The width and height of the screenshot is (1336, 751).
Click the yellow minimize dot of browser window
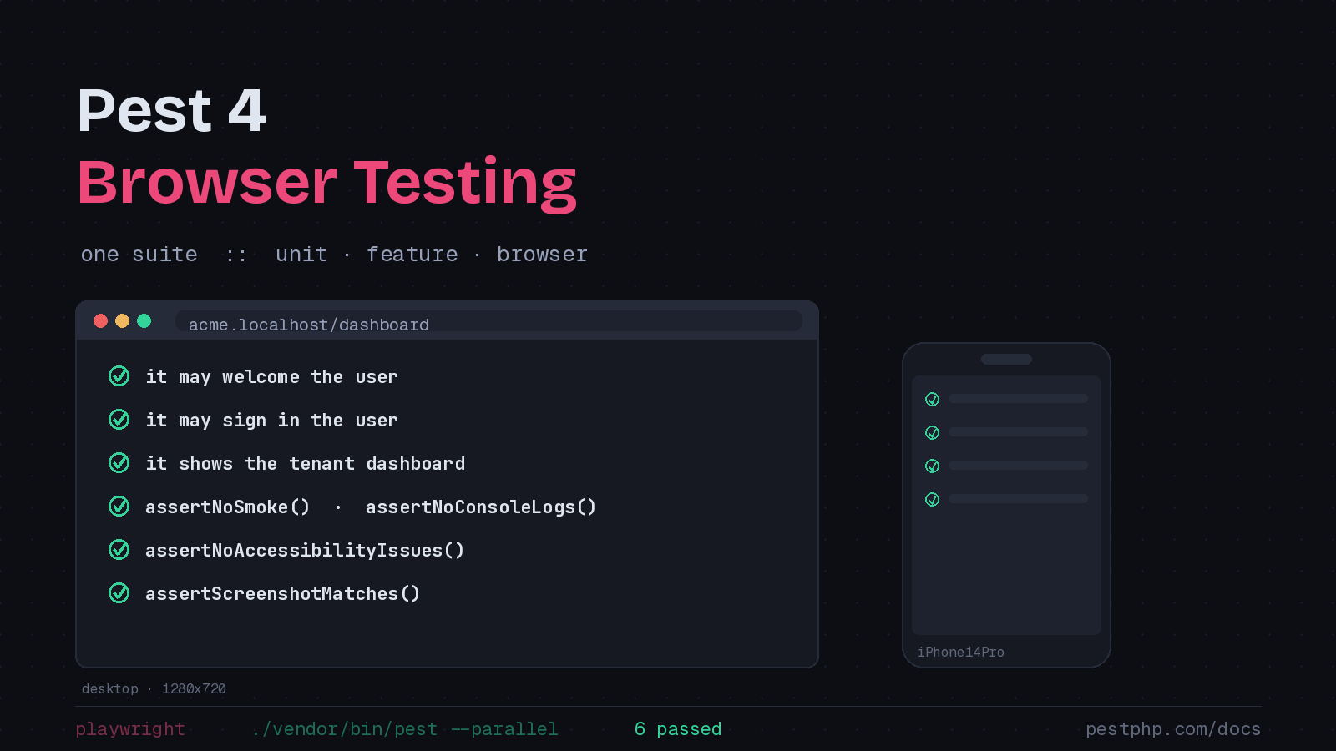(122, 321)
